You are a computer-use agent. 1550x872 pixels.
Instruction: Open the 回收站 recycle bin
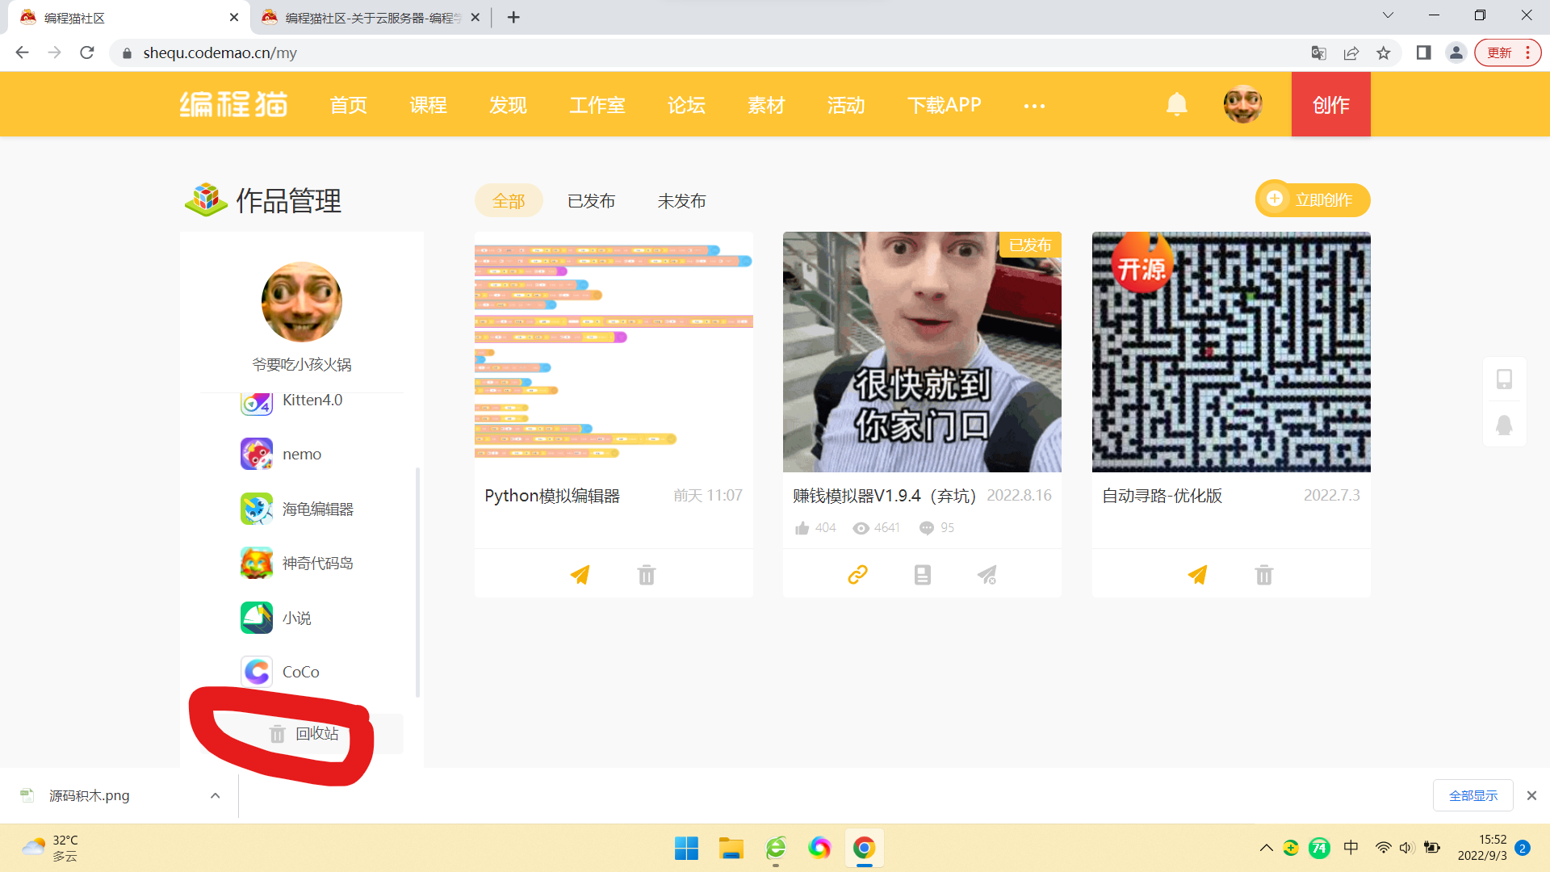[304, 734]
